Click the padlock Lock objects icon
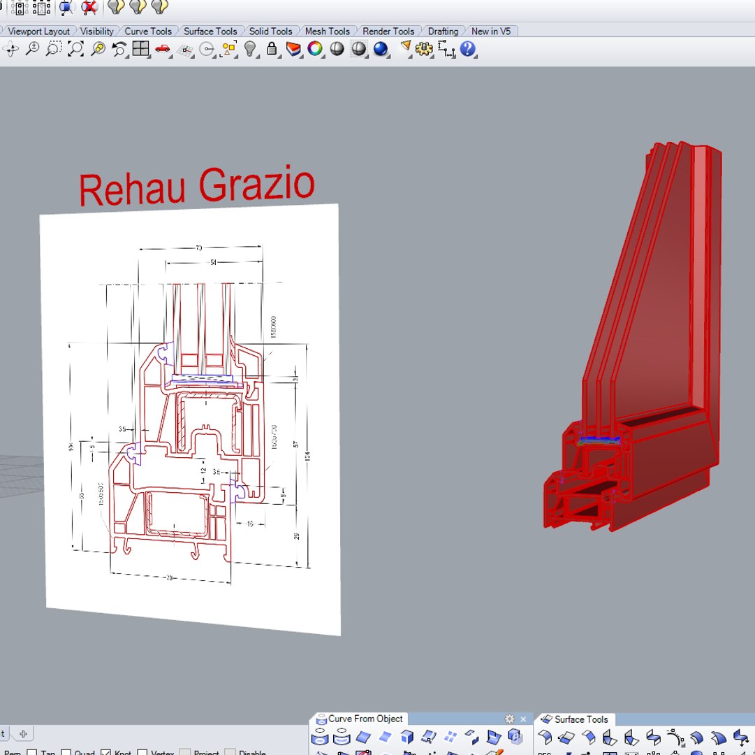This screenshot has width=755, height=755. click(x=272, y=49)
